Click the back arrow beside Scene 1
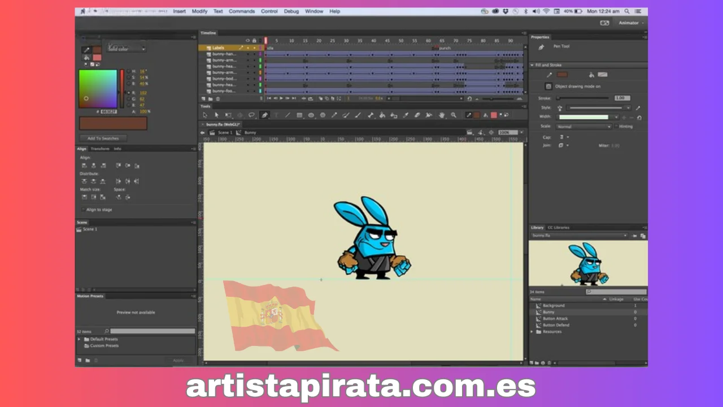The image size is (723, 407). click(203, 132)
